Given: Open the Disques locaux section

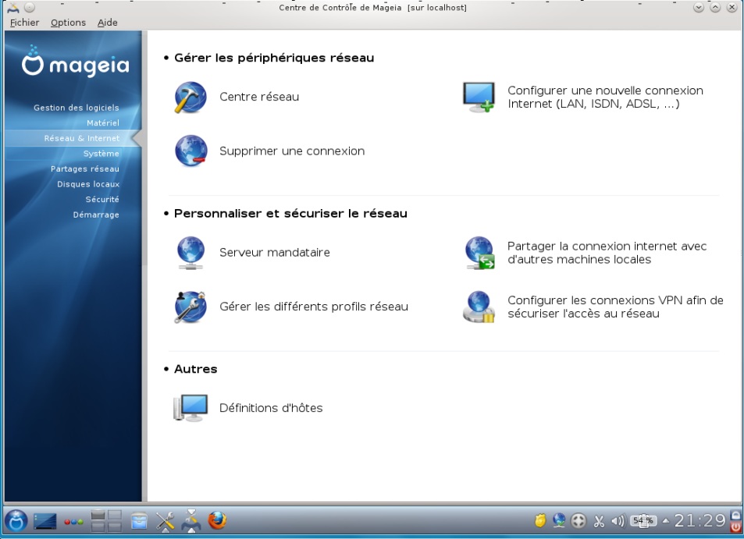Looking at the screenshot, I should [x=88, y=184].
